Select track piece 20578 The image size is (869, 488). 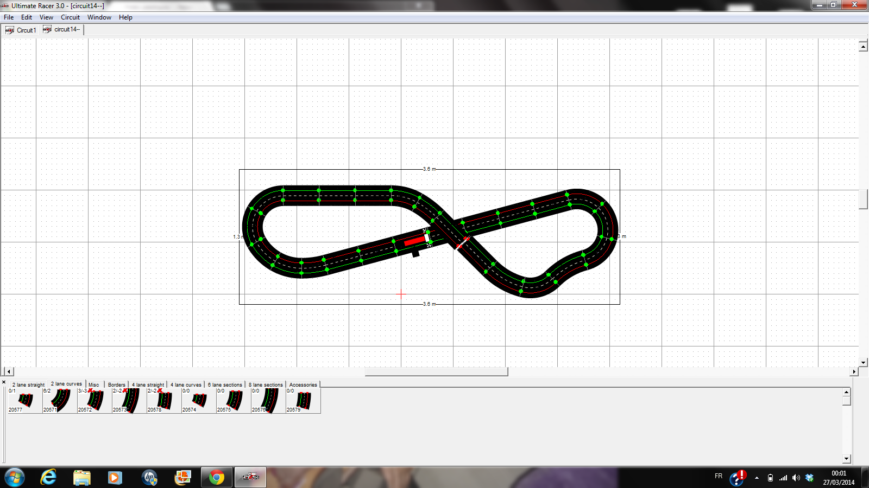click(164, 400)
